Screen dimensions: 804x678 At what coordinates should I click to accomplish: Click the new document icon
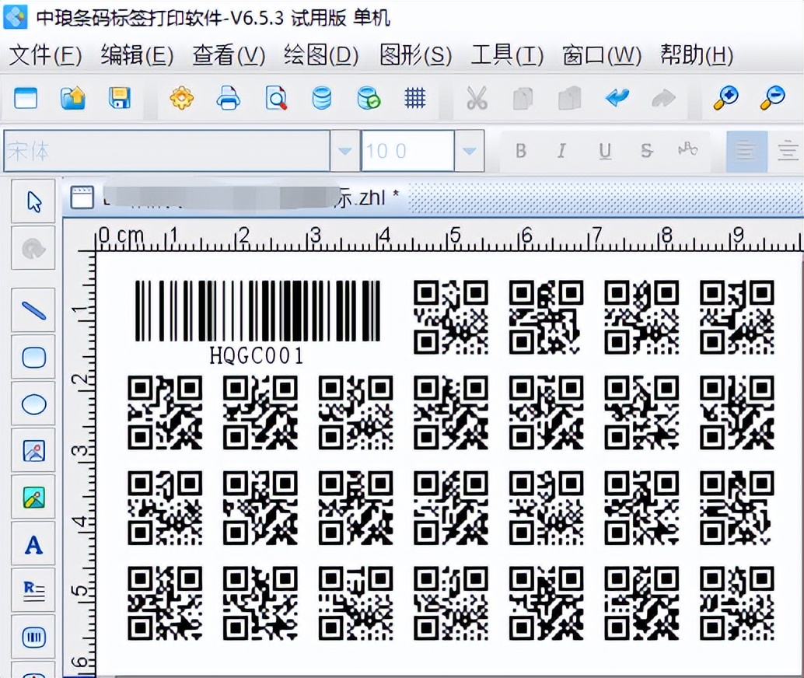click(x=26, y=97)
